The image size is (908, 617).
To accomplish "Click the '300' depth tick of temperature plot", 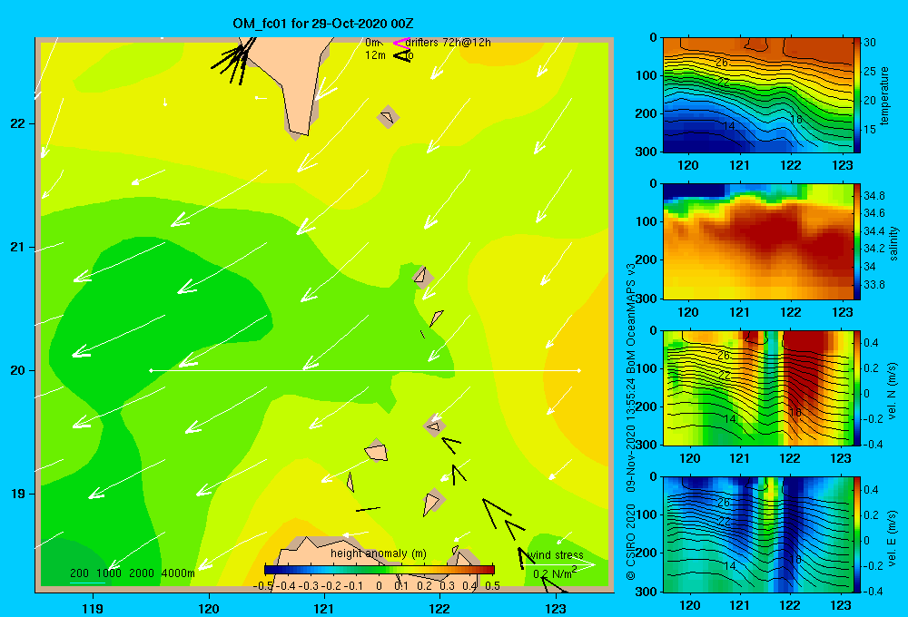I will [647, 152].
